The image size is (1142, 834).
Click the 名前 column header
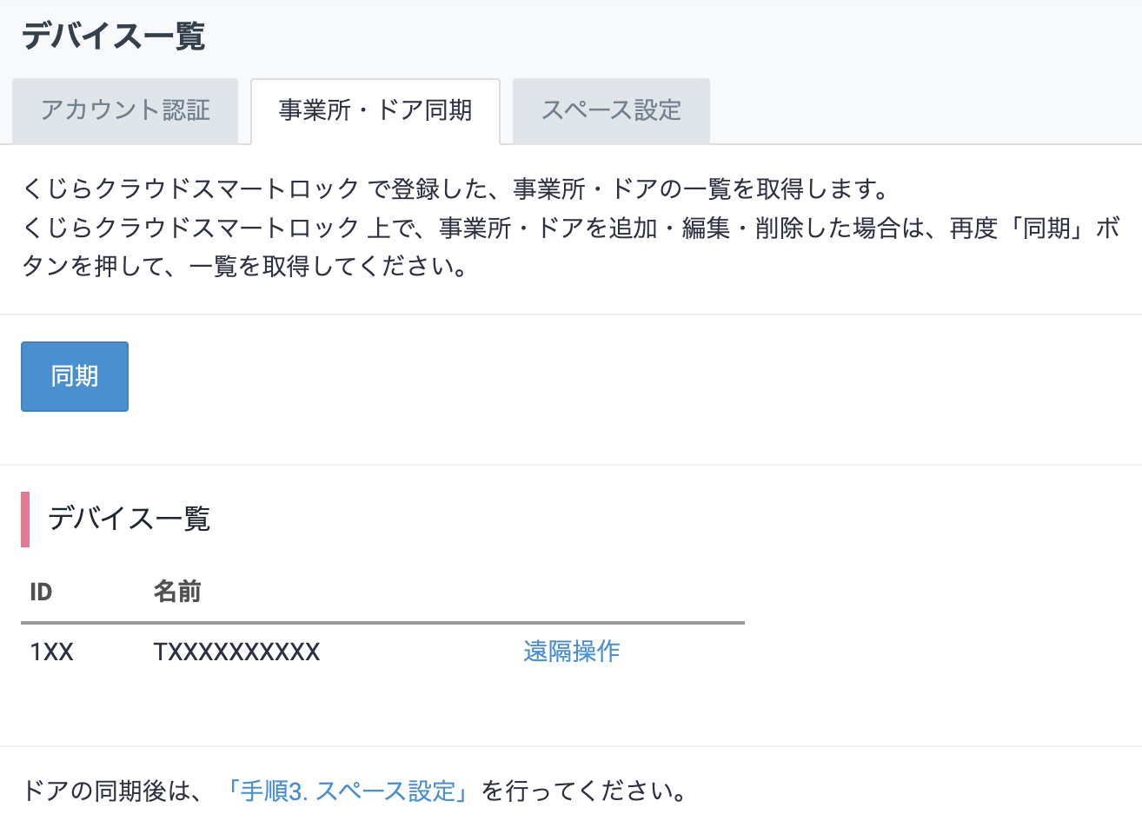pos(177,592)
